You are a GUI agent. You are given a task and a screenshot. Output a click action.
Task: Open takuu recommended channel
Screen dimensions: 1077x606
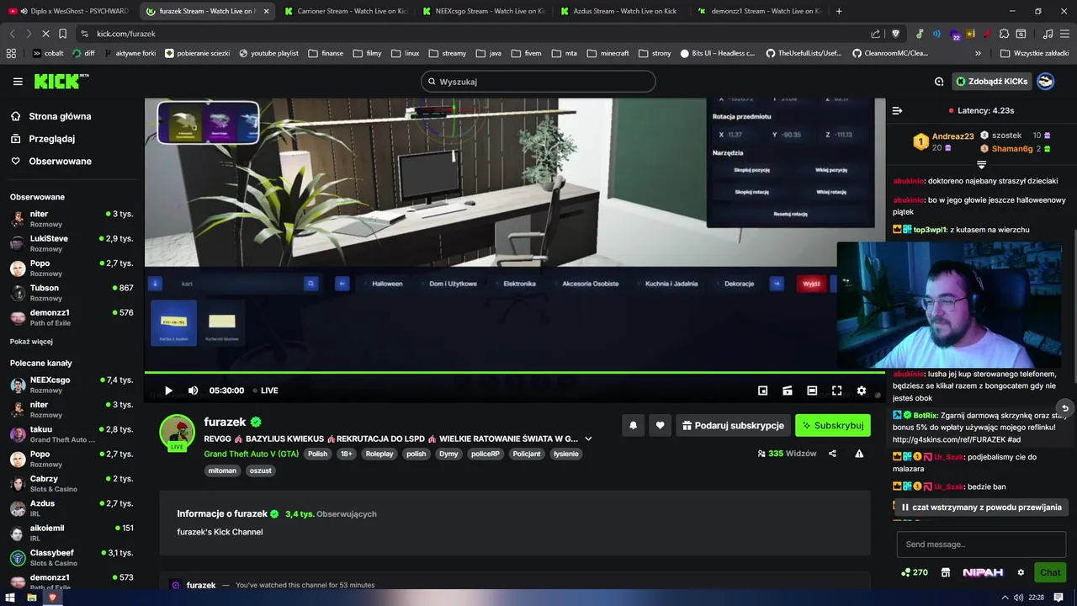pos(72,433)
